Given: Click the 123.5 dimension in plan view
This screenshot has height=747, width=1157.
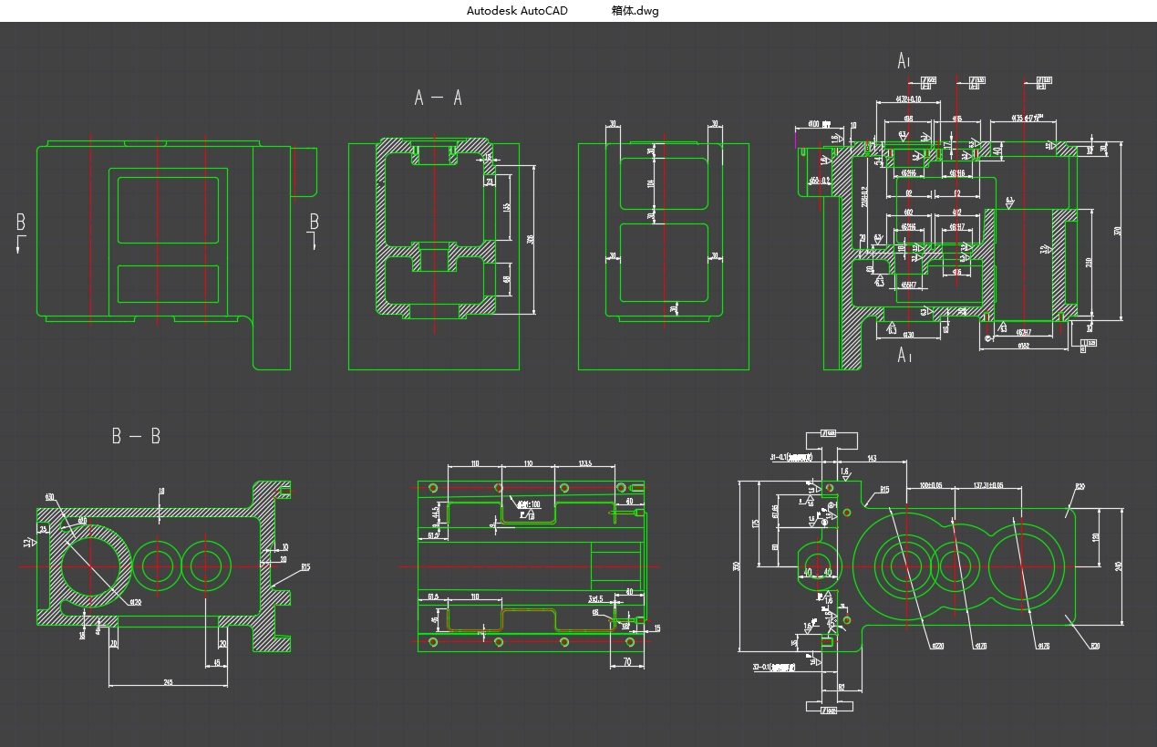Looking at the screenshot, I should click(585, 463).
